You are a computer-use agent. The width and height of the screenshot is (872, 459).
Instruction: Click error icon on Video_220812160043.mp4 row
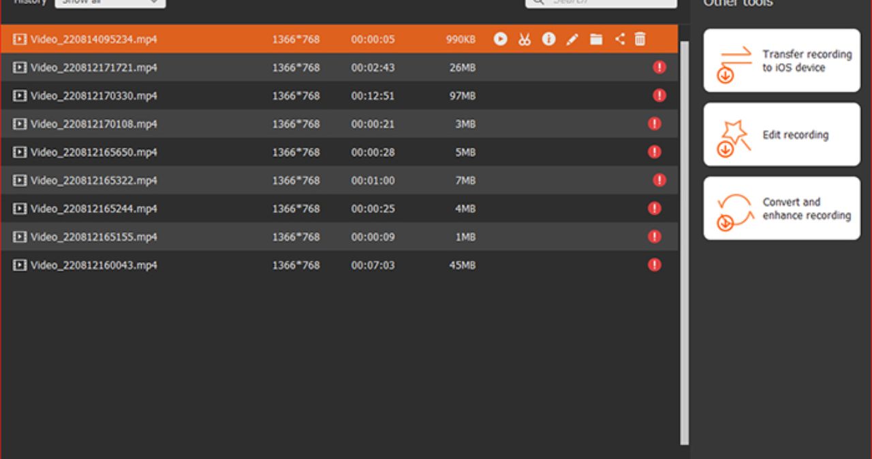[655, 265]
